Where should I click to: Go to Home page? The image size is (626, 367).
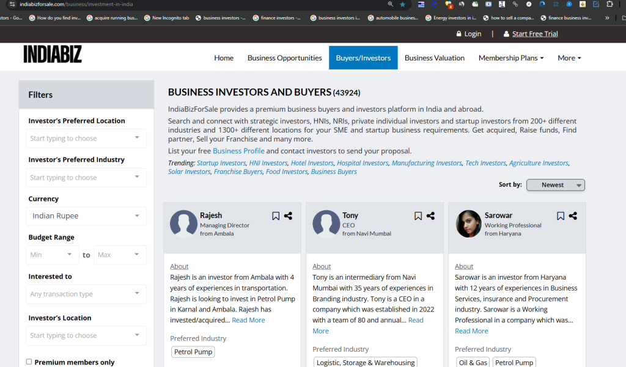click(224, 58)
